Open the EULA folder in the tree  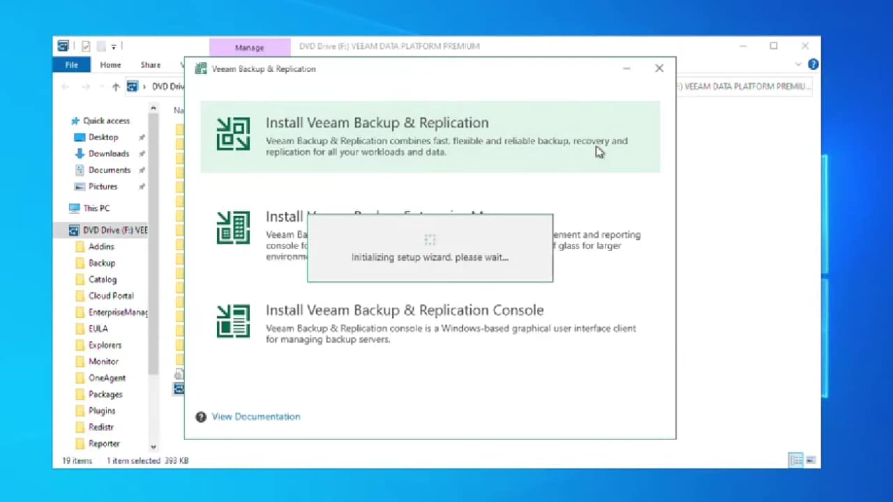click(x=98, y=328)
